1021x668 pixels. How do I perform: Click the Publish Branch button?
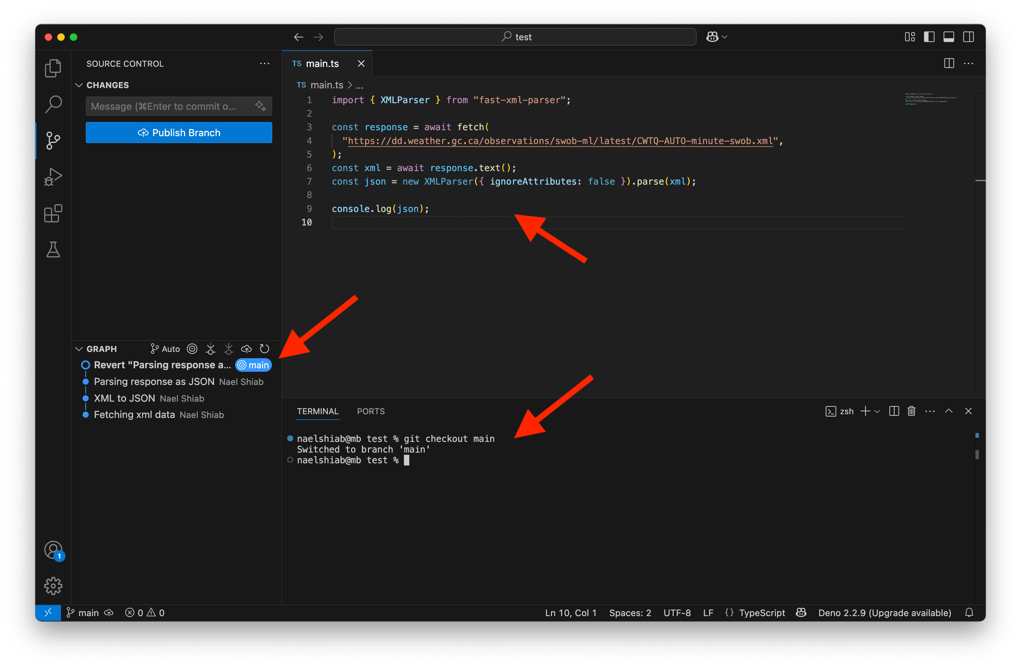(179, 133)
